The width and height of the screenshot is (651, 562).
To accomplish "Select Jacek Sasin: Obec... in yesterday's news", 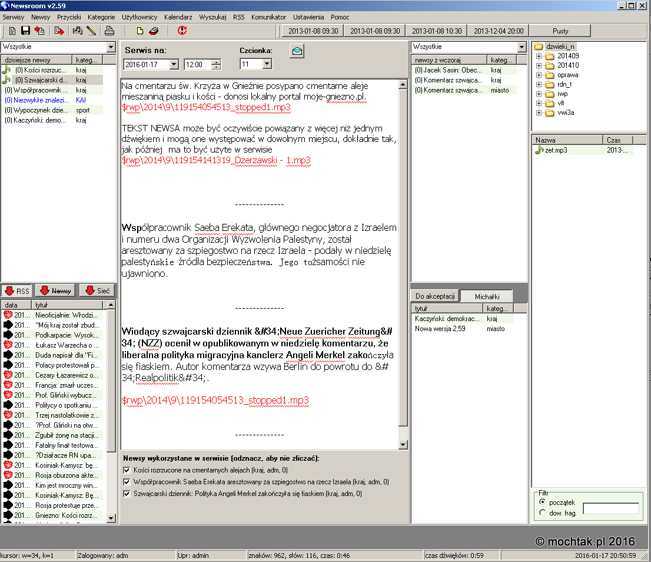I will click(465, 70).
